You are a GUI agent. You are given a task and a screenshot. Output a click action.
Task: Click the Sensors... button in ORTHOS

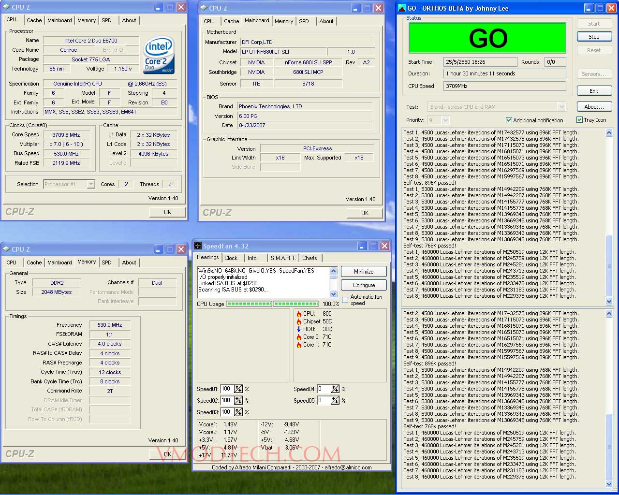[x=594, y=74]
